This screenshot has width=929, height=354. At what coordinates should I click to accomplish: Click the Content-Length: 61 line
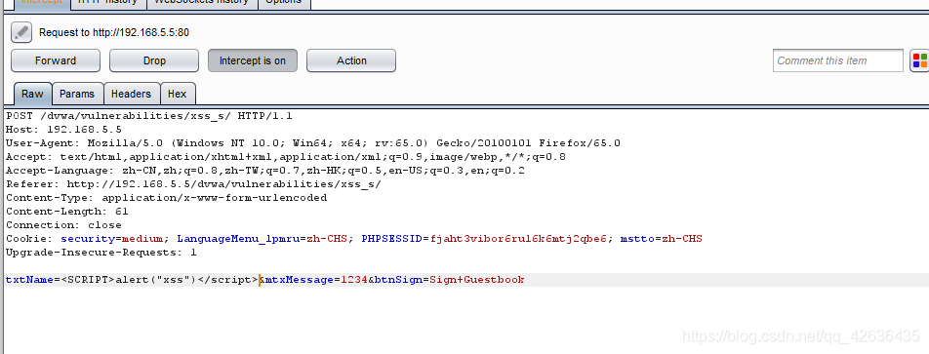[67, 212]
